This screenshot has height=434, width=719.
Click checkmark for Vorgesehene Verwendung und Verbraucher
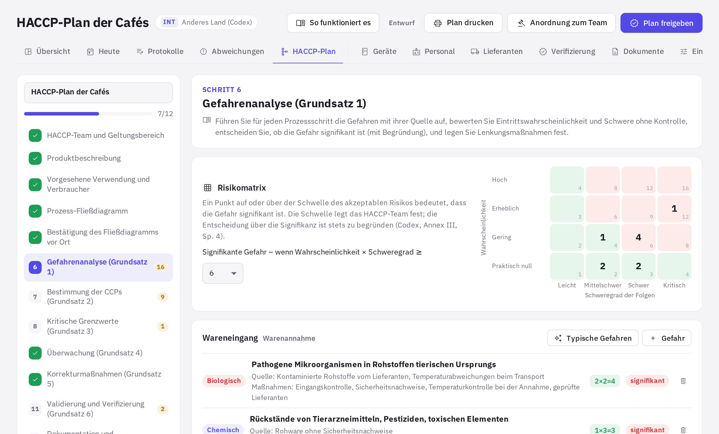coord(35,184)
